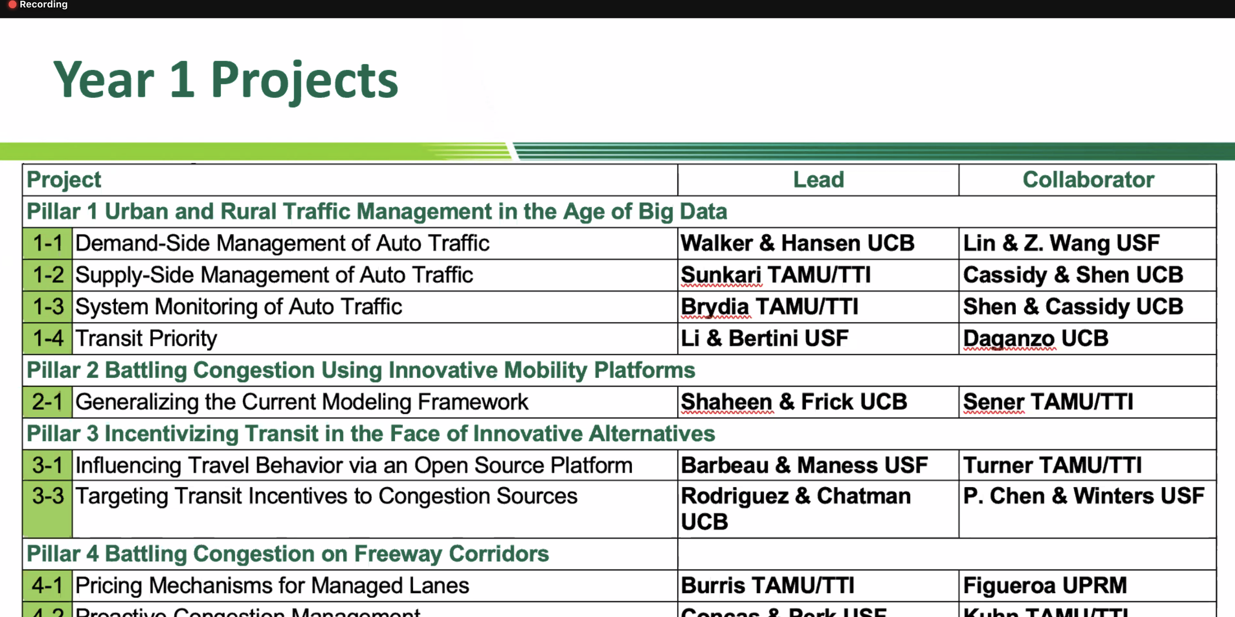Click 'Supply-Side Management of Auto Traffic'
1235x617 pixels.
point(274,275)
